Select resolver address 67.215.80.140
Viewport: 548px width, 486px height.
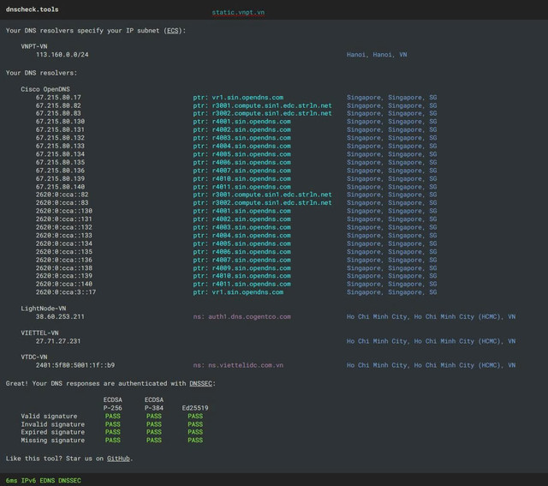point(60,187)
